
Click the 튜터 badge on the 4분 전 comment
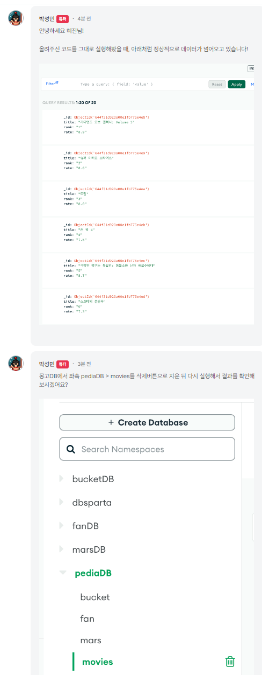[x=63, y=18]
